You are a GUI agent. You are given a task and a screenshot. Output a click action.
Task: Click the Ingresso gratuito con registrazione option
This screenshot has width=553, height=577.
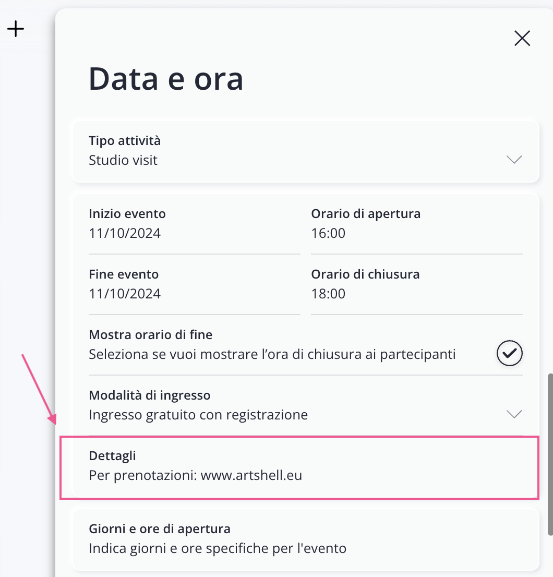coord(198,415)
